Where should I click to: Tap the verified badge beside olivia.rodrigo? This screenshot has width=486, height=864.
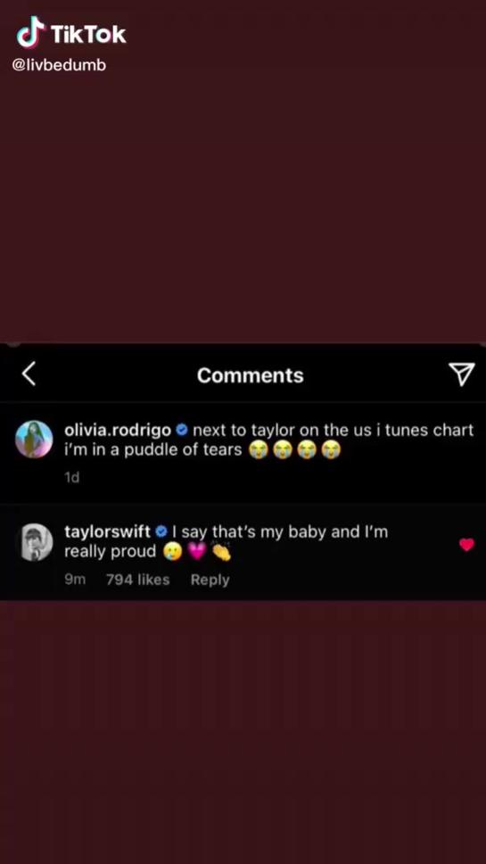183,430
